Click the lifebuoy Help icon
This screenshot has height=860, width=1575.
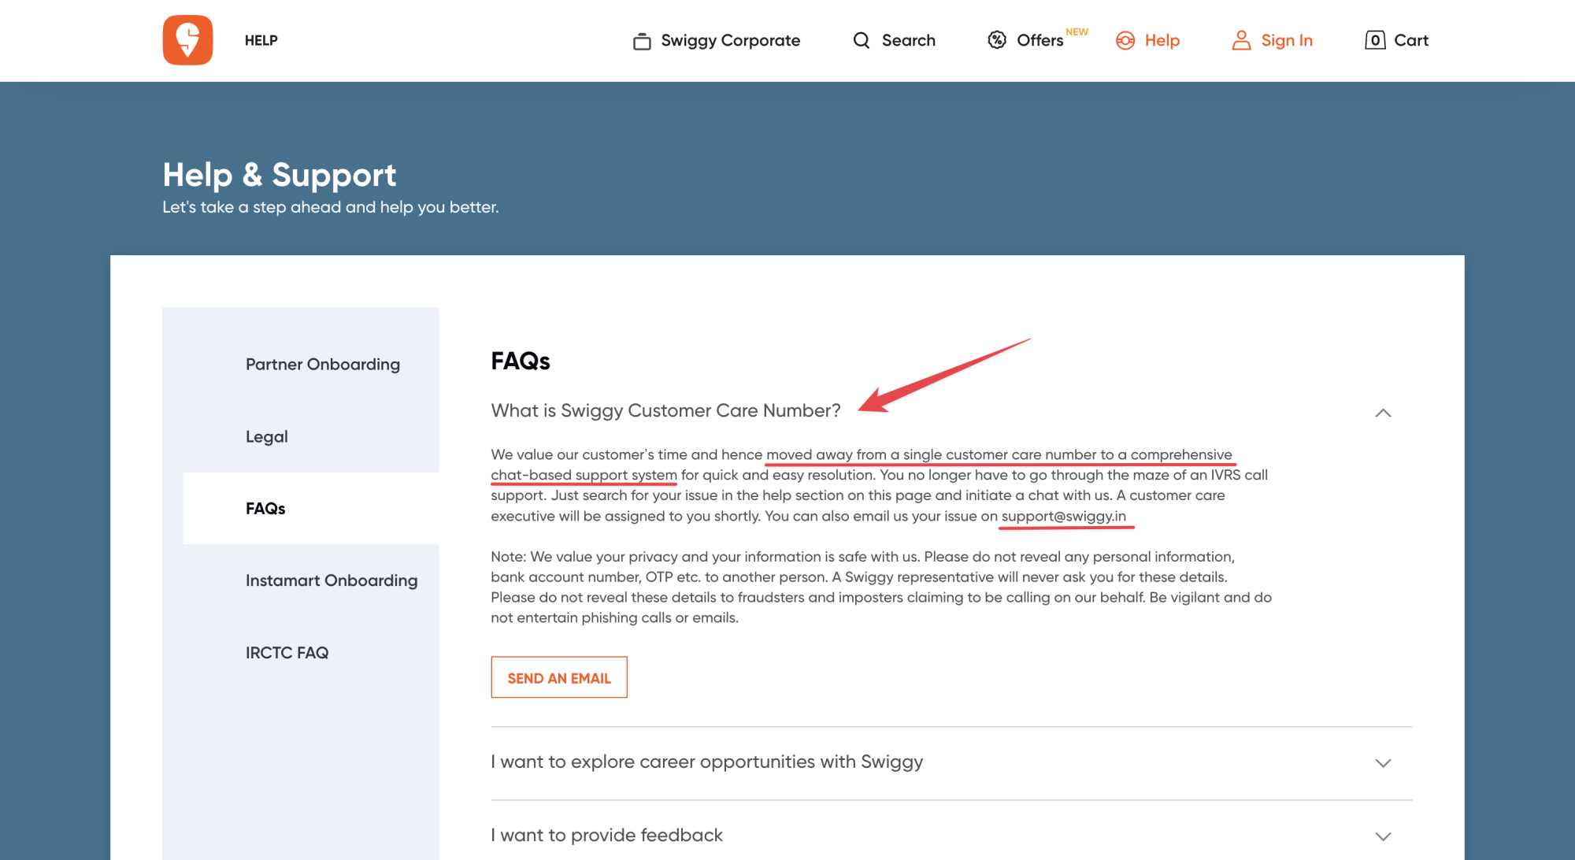click(x=1125, y=41)
